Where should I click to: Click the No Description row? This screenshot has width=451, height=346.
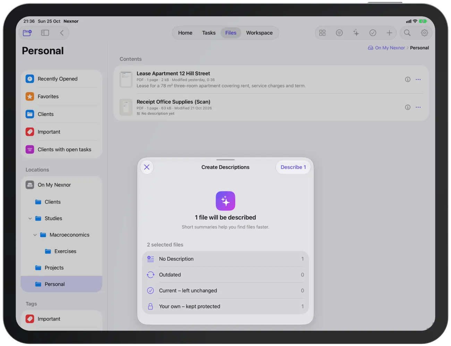click(226, 259)
